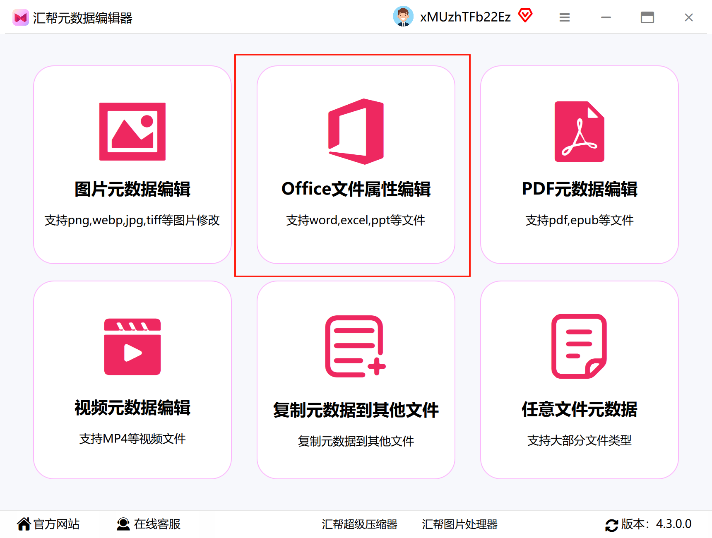Image resolution: width=712 pixels, height=538 pixels.
Task: Minimize the application window
Action: pyautogui.click(x=606, y=17)
